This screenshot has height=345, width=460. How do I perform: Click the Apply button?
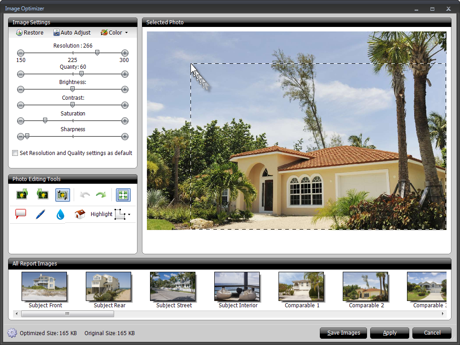click(x=389, y=333)
